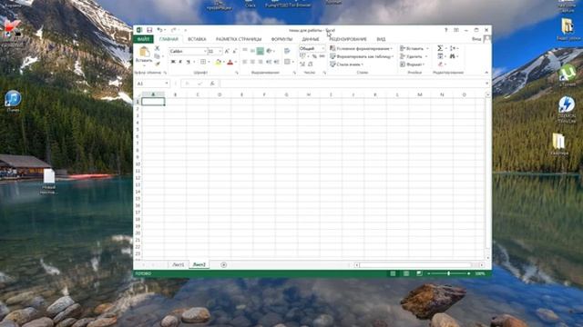Copy selection with the copy icon

pos(158,56)
